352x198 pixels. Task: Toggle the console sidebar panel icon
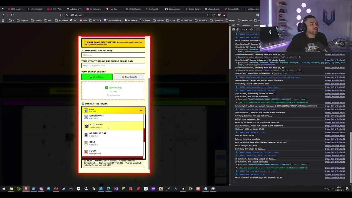[233, 29]
